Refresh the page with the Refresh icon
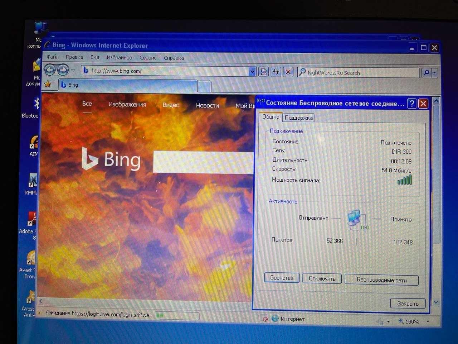This screenshot has height=344, width=458. 276,72
